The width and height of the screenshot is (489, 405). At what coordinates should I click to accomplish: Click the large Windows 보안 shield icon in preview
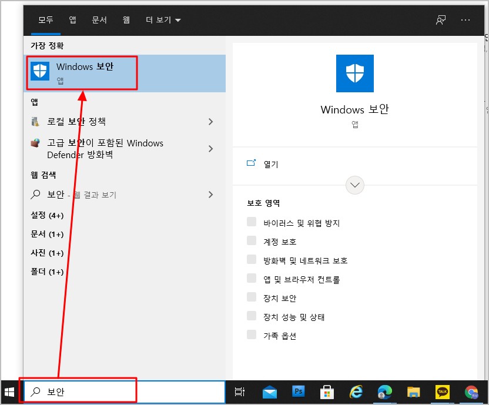point(354,73)
